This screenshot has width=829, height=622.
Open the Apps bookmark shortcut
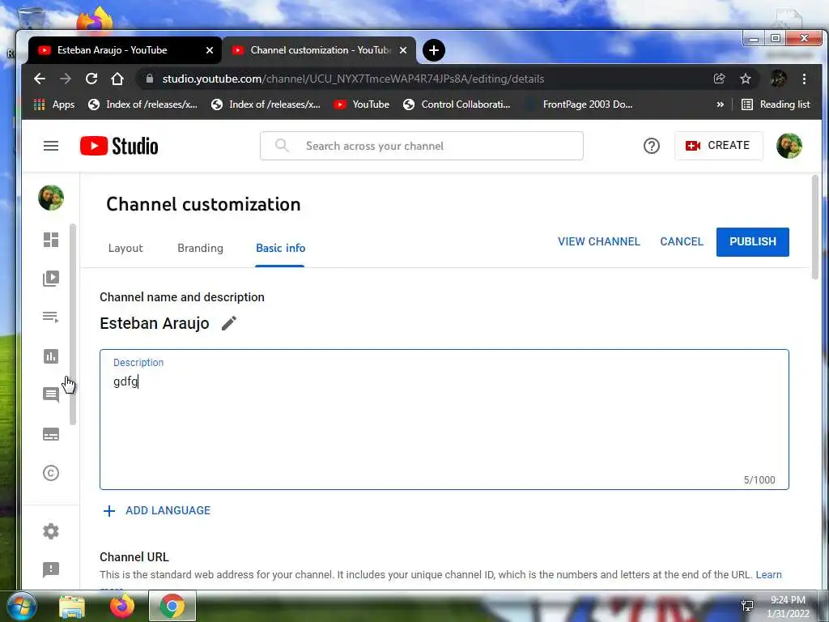point(54,104)
